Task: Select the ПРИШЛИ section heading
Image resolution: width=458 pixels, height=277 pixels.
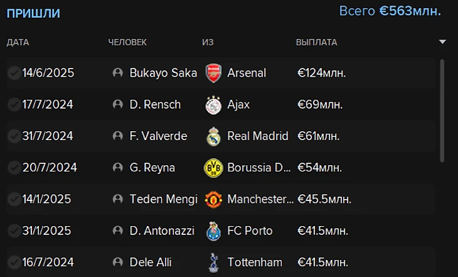Action: point(33,13)
